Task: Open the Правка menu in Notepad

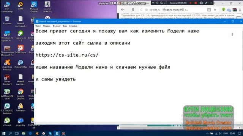Action: tap(46, 26)
